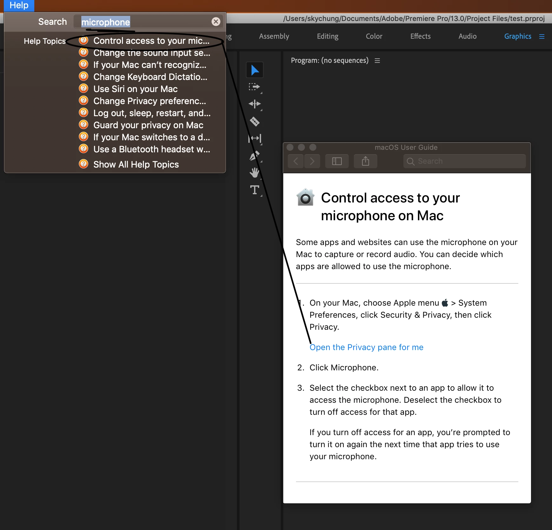Viewport: 552px width, 530px height.
Task: Click the project file path title text
Action: coord(414,18)
